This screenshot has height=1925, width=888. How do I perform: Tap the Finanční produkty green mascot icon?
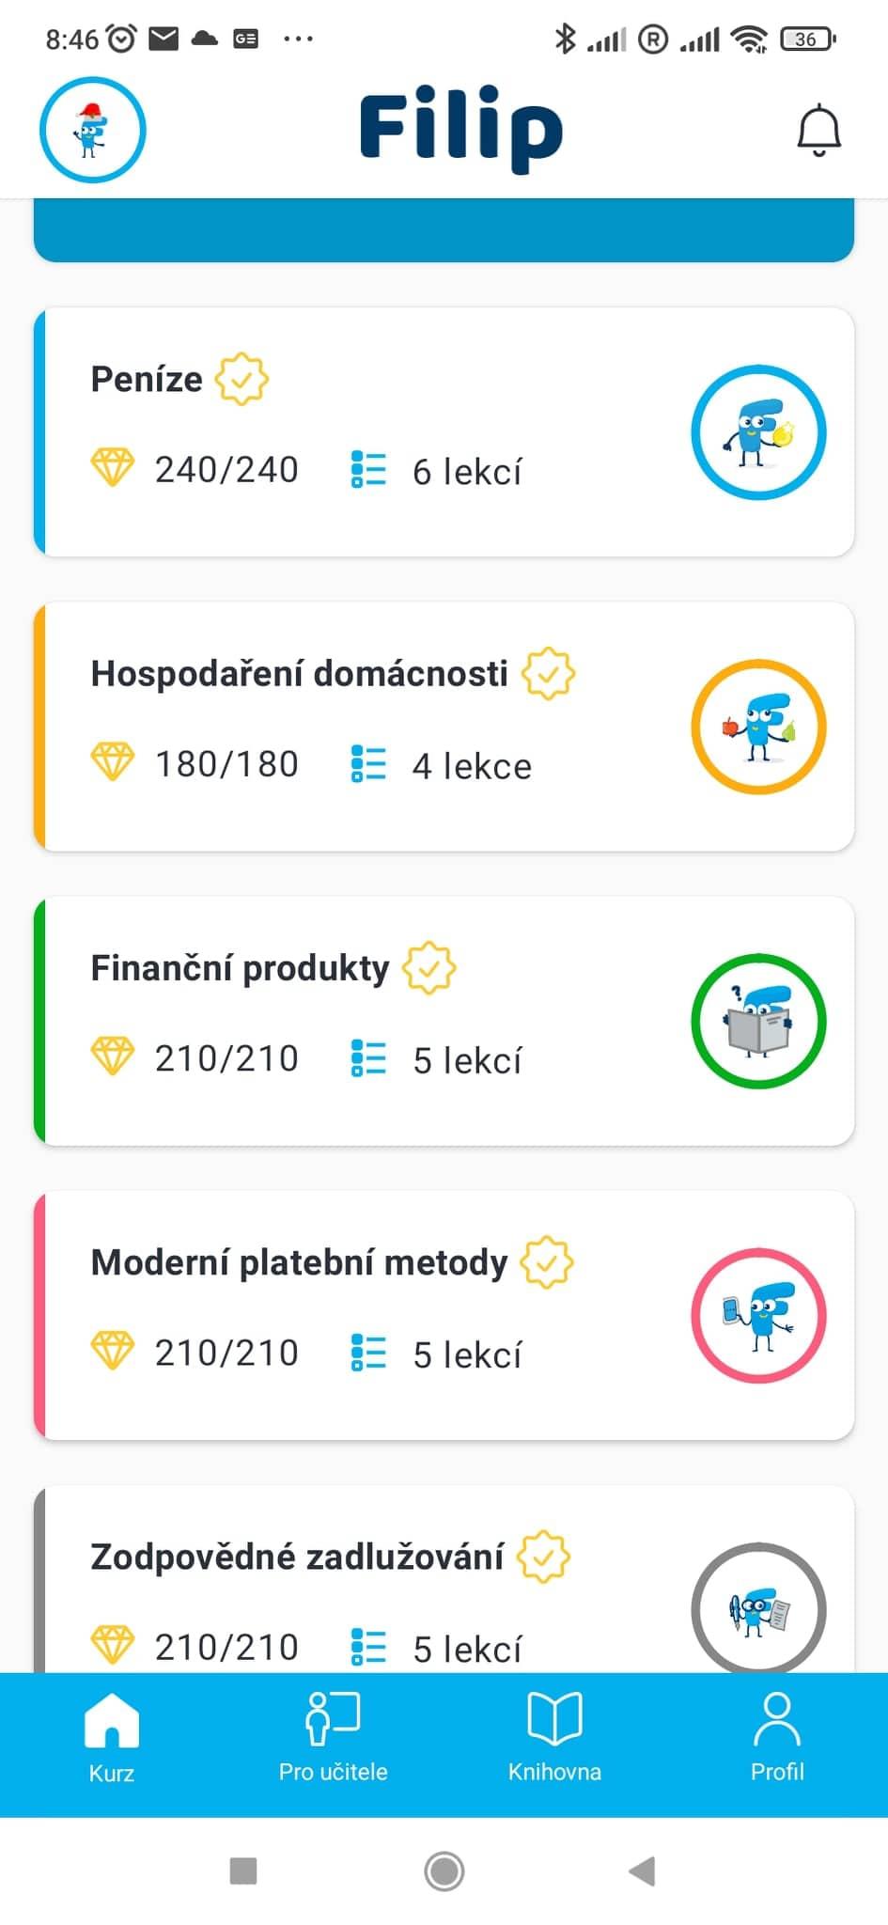758,1021
